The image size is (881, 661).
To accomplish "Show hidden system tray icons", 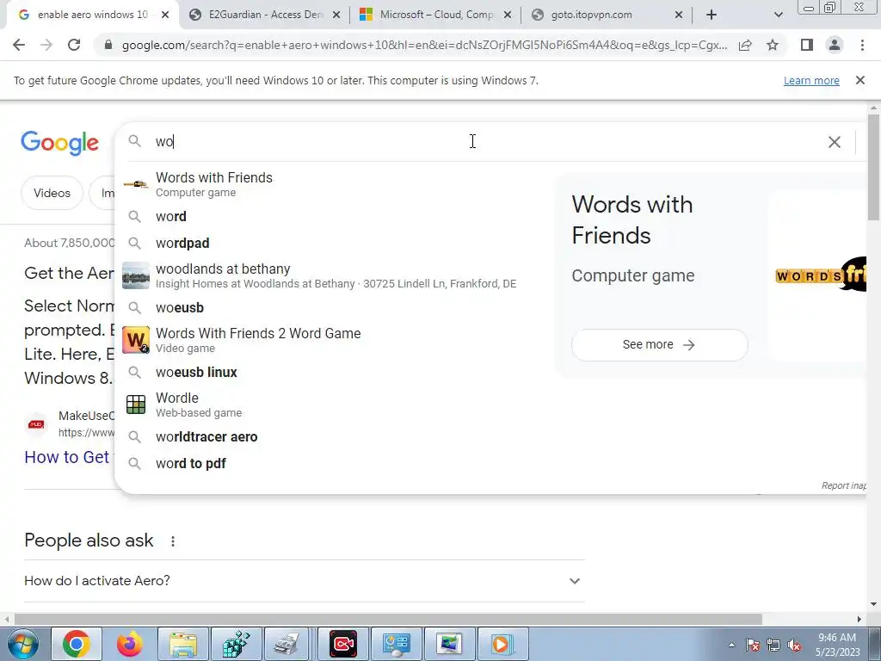I will pyautogui.click(x=731, y=646).
